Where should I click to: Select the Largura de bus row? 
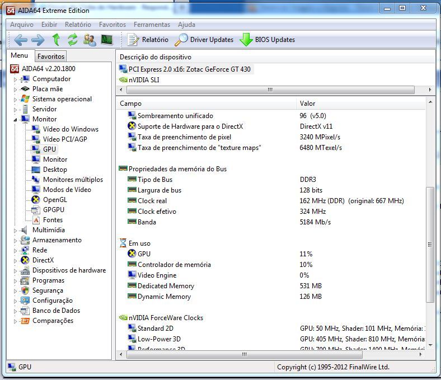(271, 190)
